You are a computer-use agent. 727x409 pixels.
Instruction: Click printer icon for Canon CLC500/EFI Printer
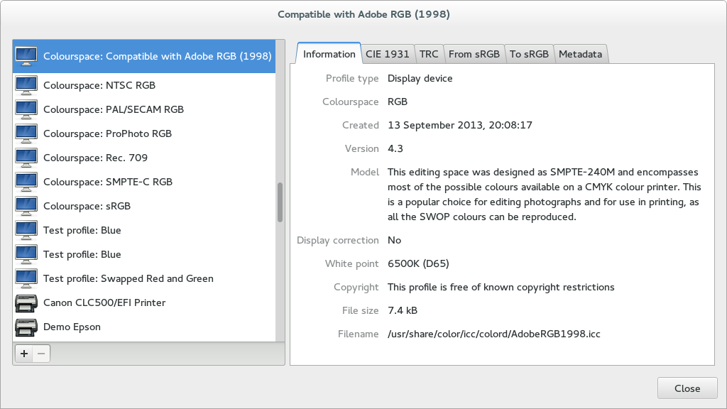tap(26, 302)
